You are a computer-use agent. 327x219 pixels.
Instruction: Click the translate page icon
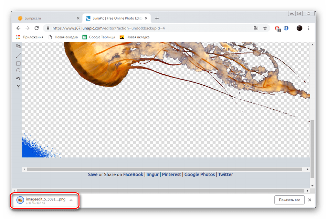256,28
